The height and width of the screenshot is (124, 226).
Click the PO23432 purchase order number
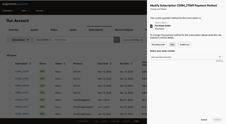click(159, 29)
